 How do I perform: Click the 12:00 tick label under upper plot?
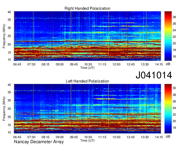[116, 64]
